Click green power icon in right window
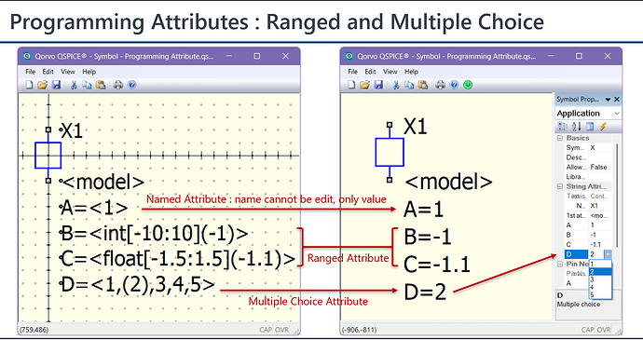Image resolution: width=643 pixels, height=340 pixels. click(468, 85)
